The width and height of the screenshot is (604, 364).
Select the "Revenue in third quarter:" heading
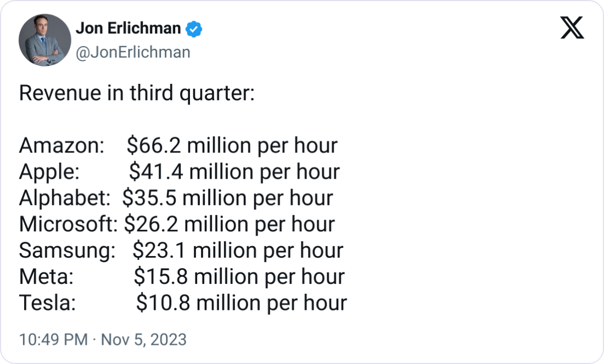coord(137,94)
